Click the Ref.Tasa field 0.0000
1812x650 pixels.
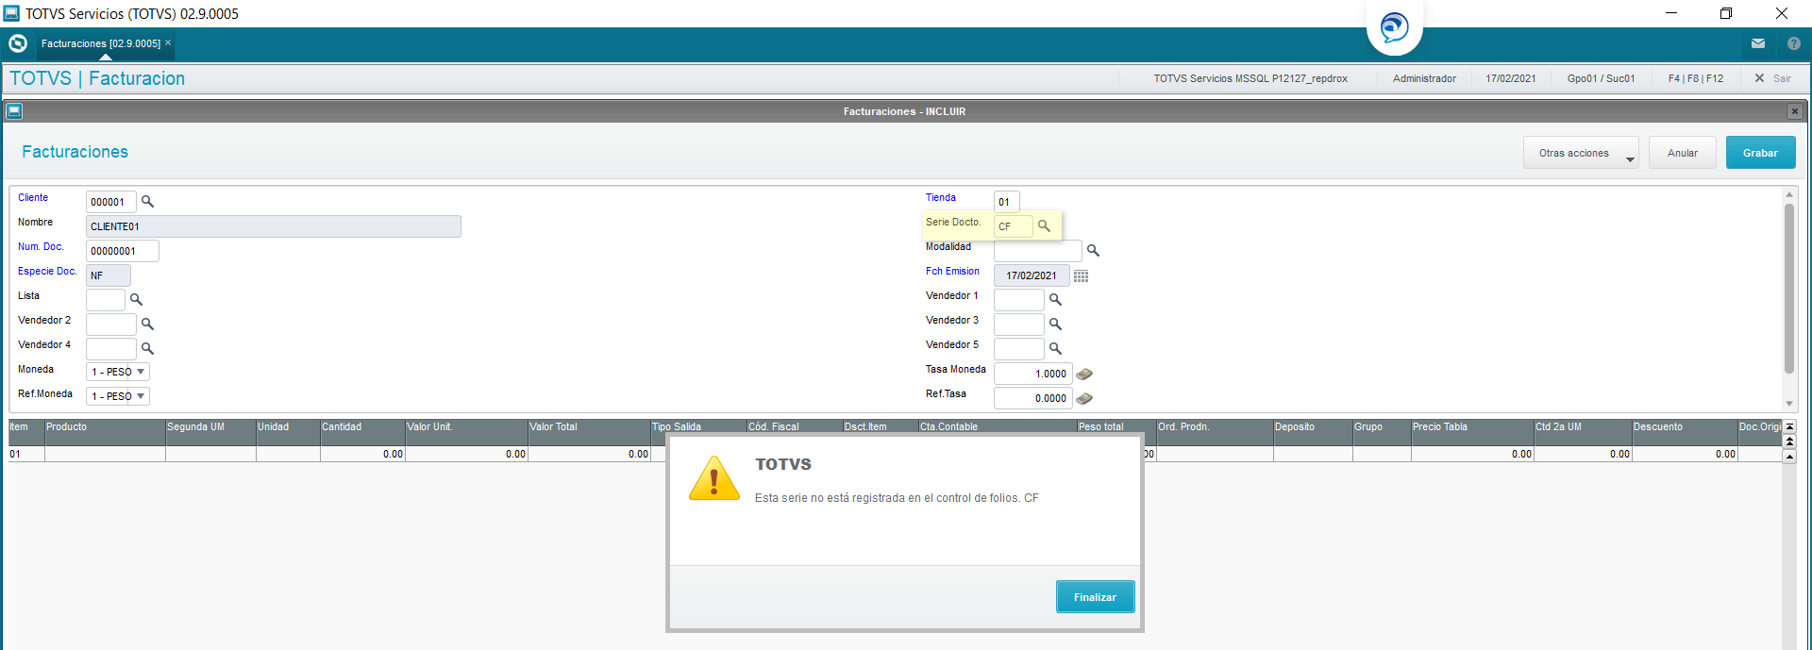[1033, 398]
